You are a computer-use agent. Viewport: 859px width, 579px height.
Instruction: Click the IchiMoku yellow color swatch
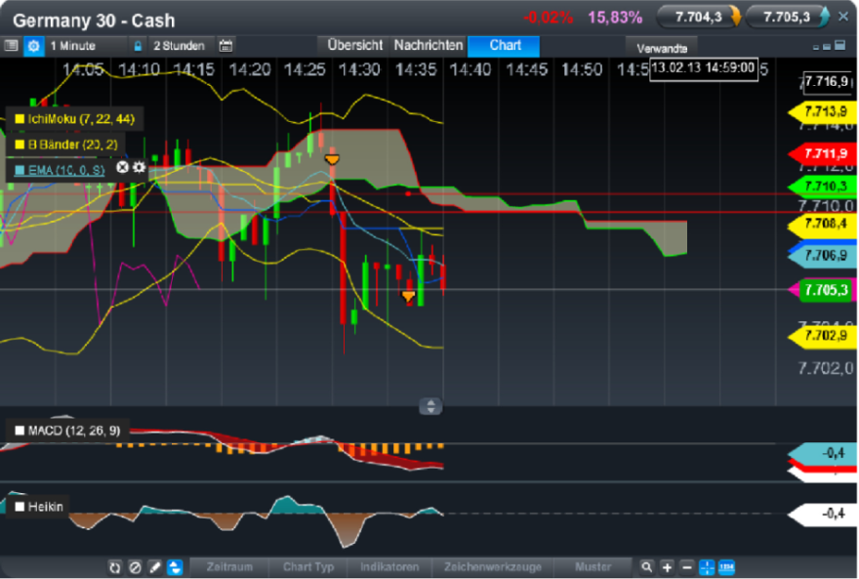pos(20,119)
